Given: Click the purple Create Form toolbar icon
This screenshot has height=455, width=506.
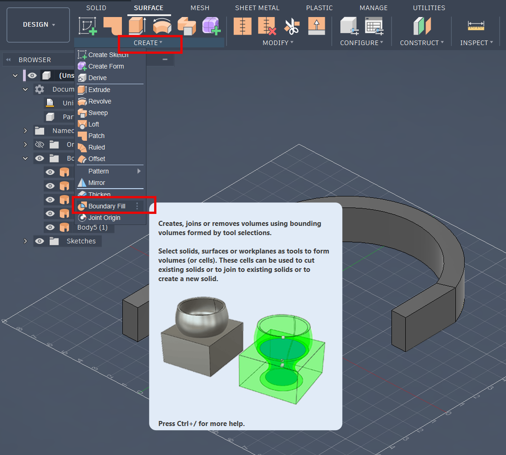Looking at the screenshot, I should [212, 26].
